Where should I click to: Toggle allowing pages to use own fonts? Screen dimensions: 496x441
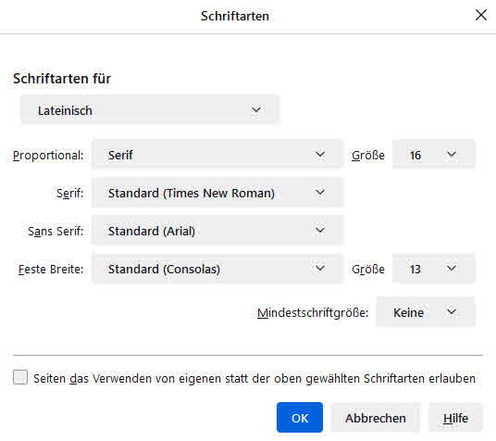20,377
